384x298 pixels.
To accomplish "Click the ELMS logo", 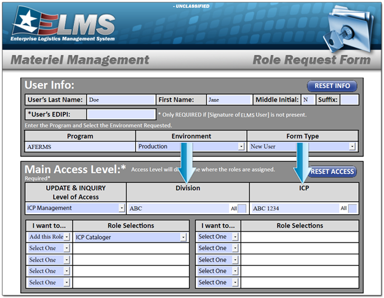I will pos(63,24).
